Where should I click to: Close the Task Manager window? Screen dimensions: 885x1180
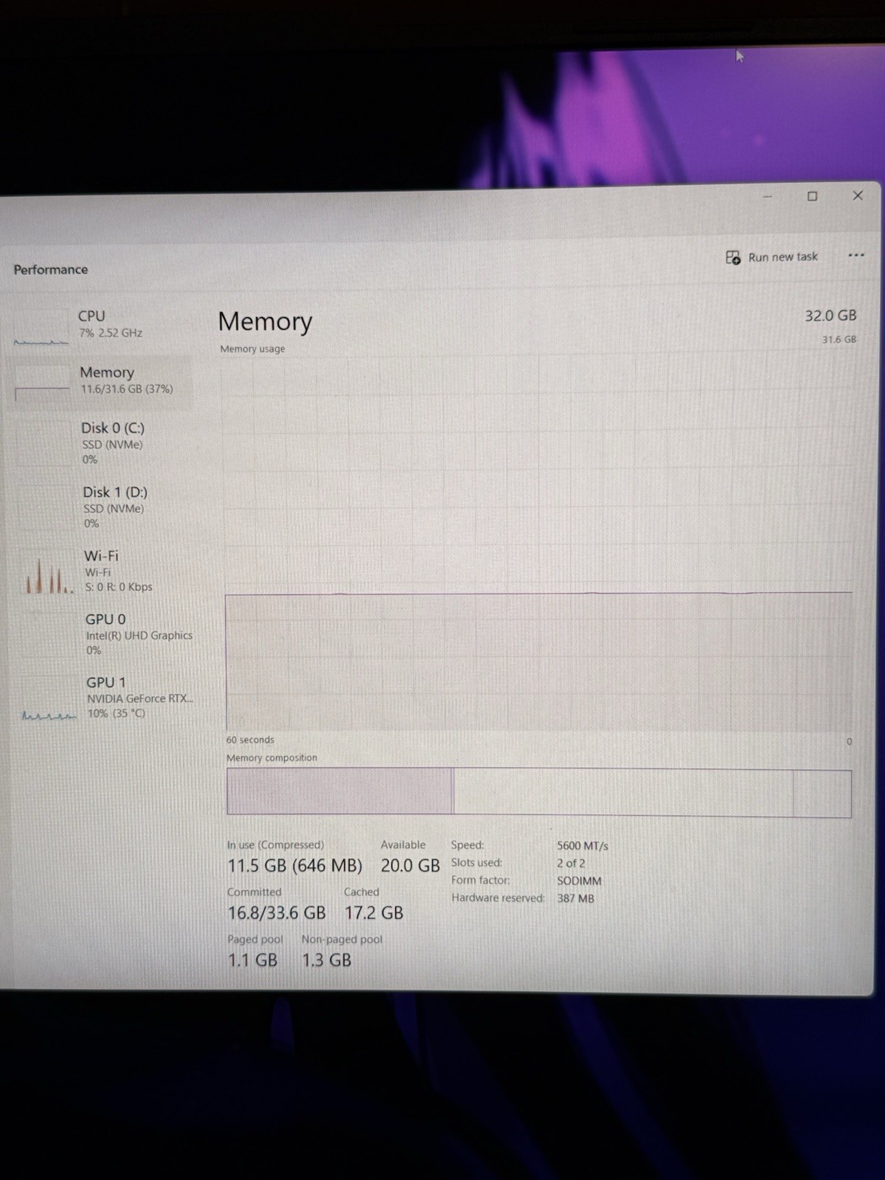[x=858, y=195]
